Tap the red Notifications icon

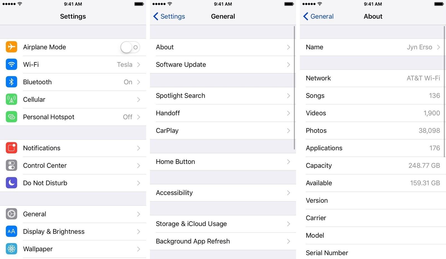[11, 148]
